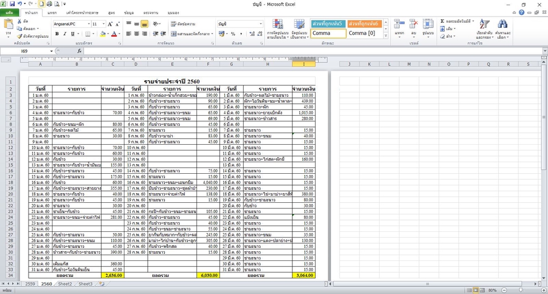Click the Fill button in editing group
The image size is (548, 294).
pos(448,28)
